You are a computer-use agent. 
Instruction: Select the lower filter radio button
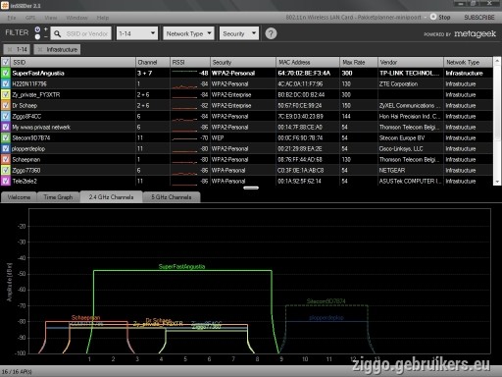click(37, 37)
